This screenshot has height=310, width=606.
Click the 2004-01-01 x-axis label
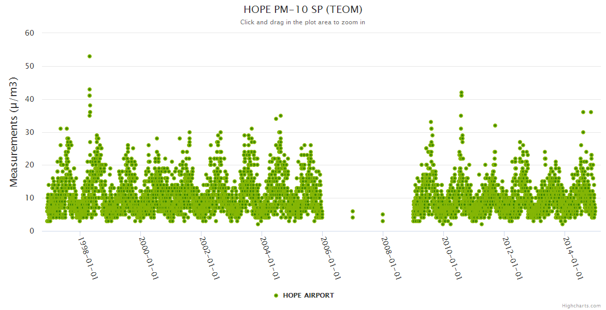coord(270,258)
